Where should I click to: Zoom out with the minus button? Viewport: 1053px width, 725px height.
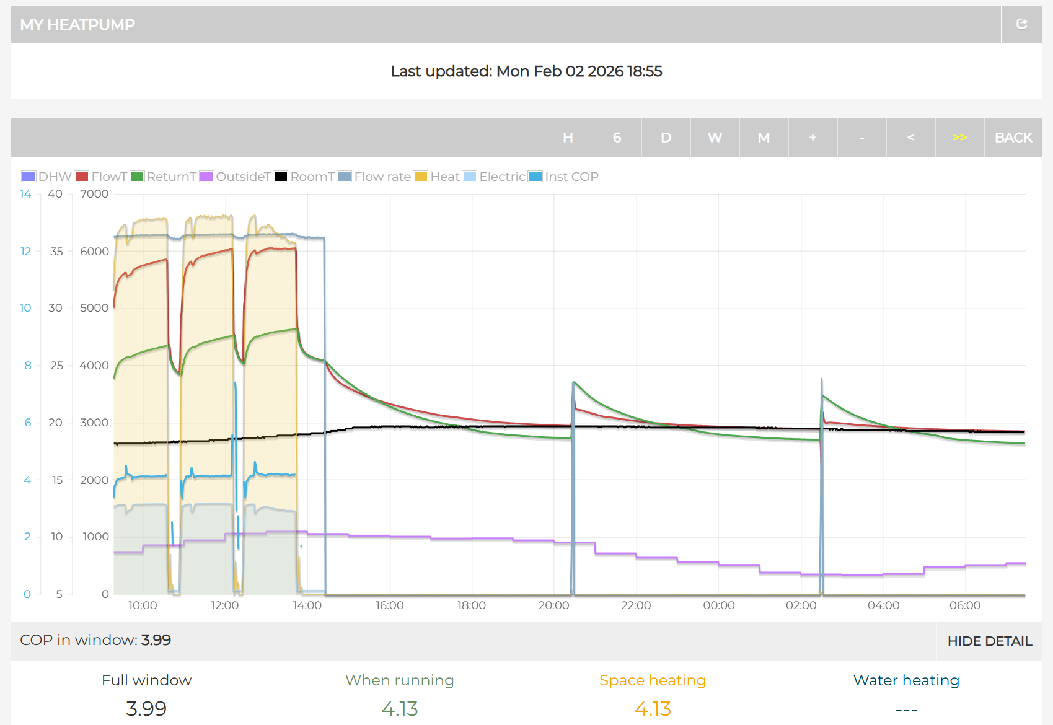[x=861, y=138]
